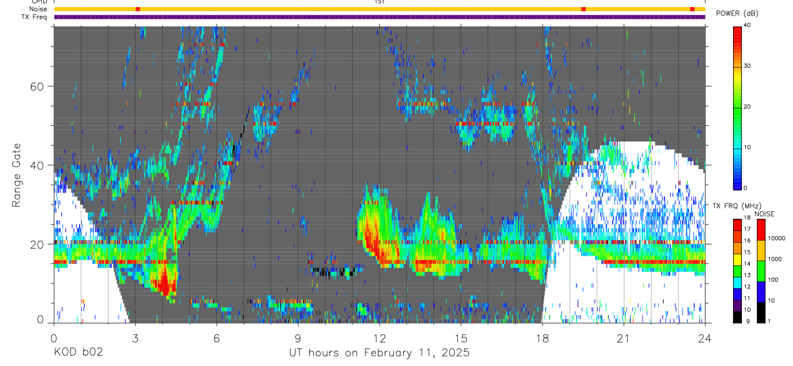
Task: Click the 0 tick of POWER colorbar
Action: point(746,188)
